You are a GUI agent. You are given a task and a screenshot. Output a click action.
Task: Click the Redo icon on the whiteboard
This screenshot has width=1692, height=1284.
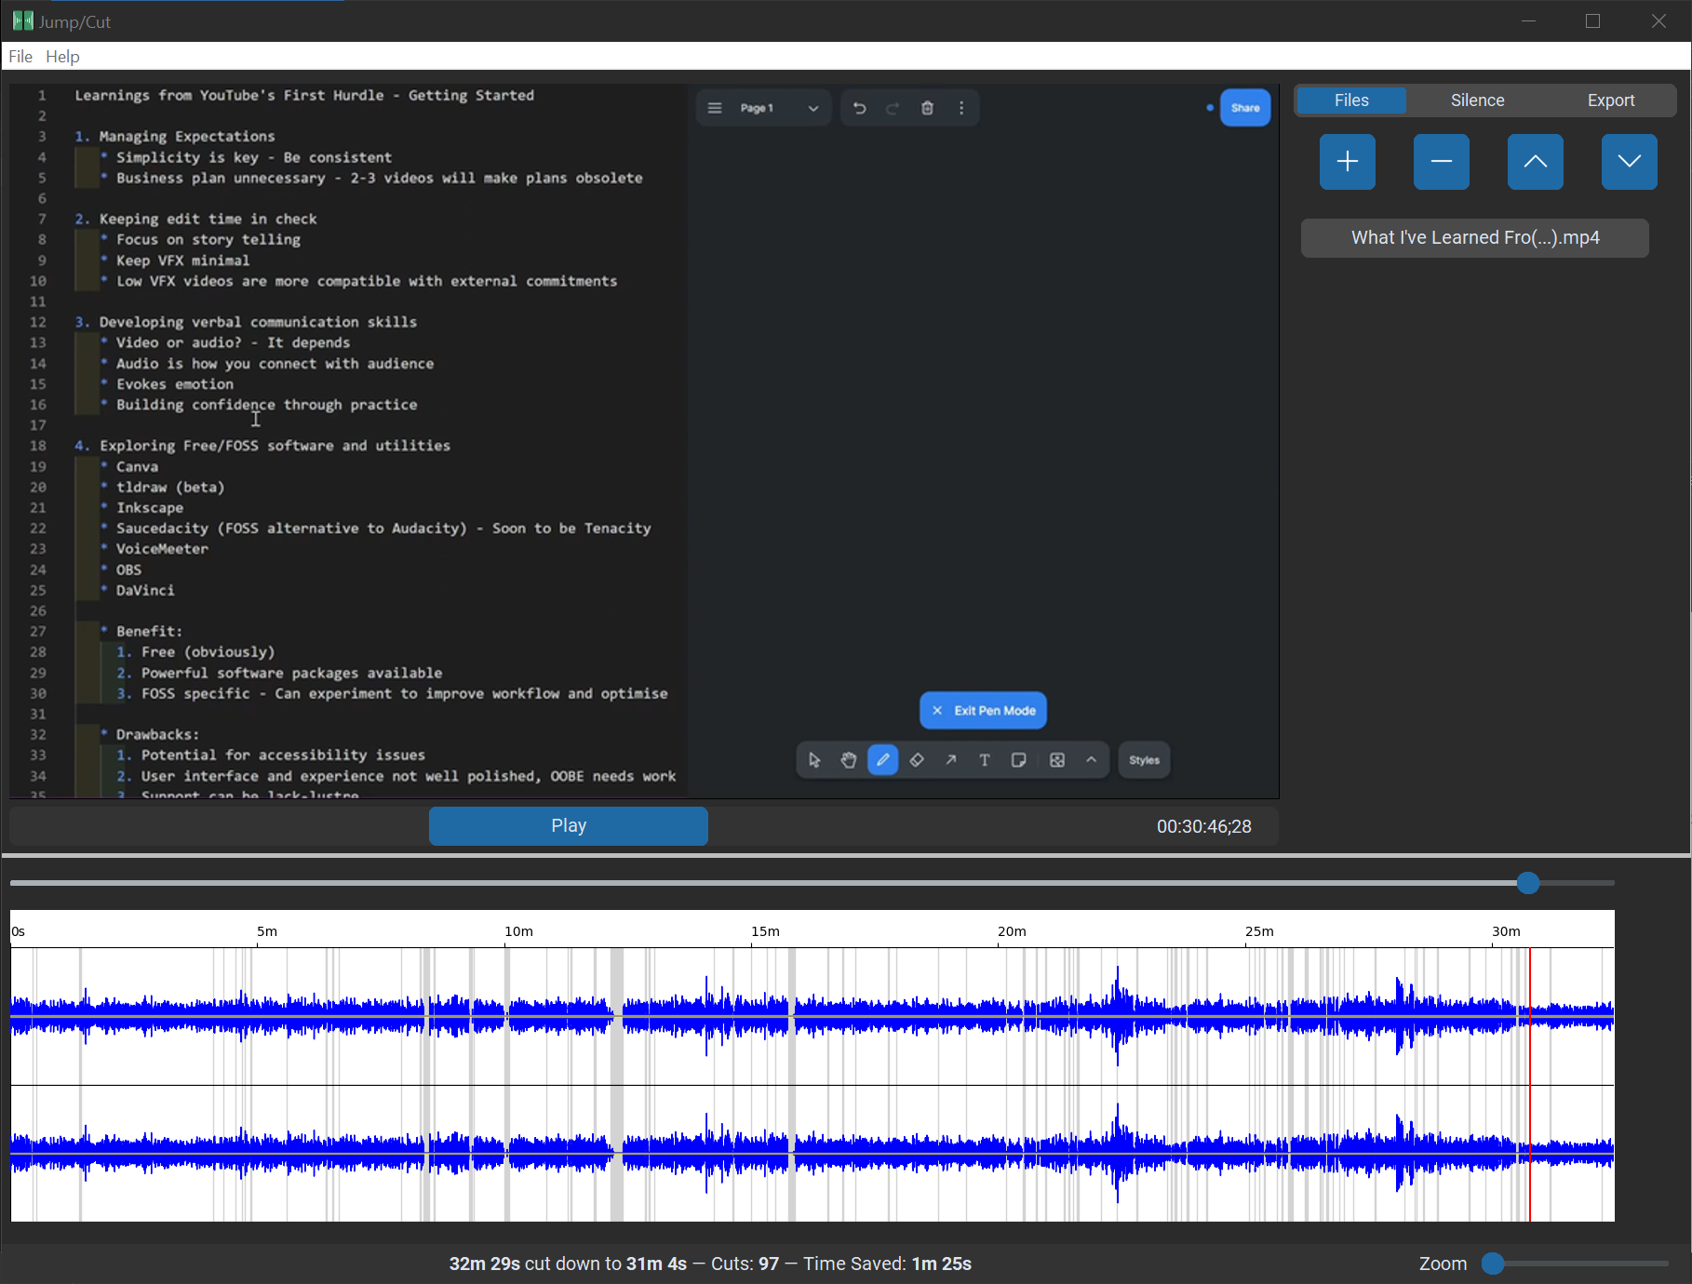[x=892, y=107]
